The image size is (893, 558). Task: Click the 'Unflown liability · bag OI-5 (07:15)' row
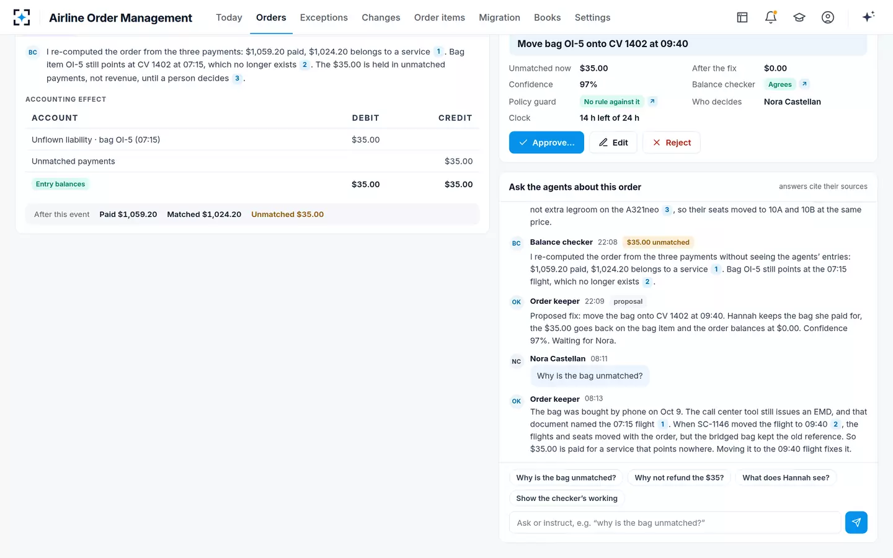point(252,139)
